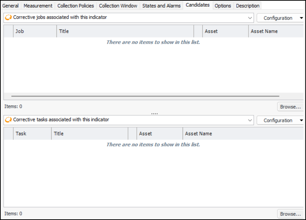Sort jobs list by Asset Name column
Viewport: 306px width, 220px height.
click(276, 31)
